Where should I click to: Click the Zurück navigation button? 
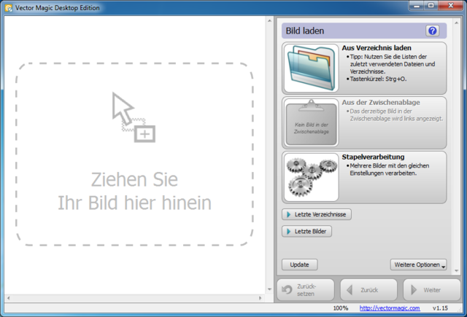tap(368, 290)
